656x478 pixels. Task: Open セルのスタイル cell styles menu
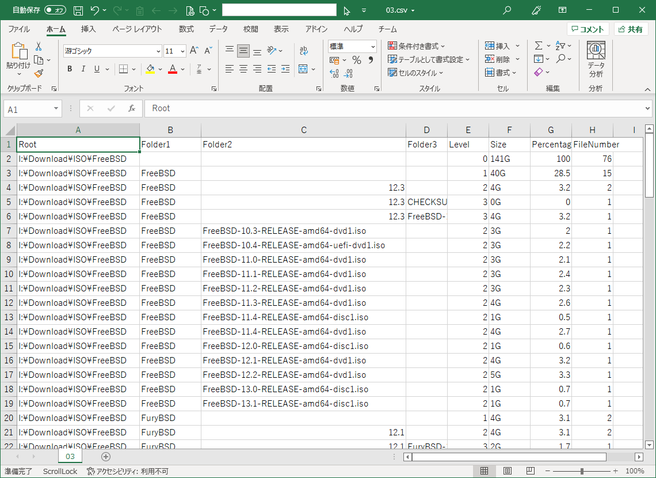click(x=415, y=73)
